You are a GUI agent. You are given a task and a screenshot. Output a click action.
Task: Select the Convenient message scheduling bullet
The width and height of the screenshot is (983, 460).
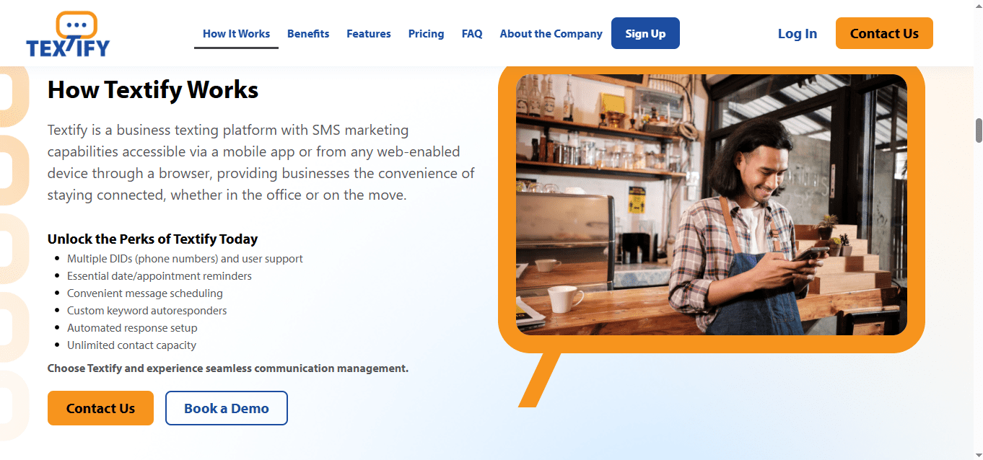[x=145, y=293]
